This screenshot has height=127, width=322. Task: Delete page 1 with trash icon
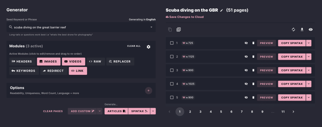pos(253,43)
